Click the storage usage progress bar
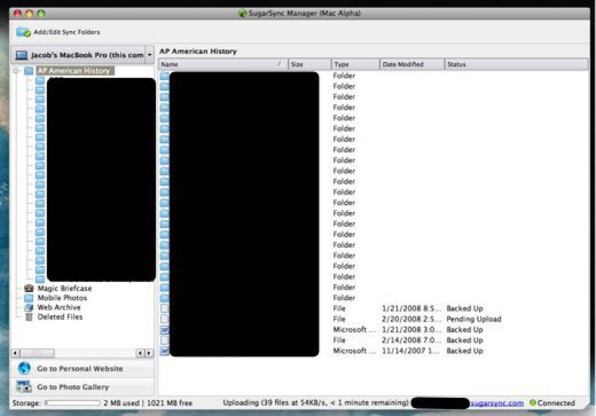Viewport: 596px width, 416px height. pyautogui.click(x=72, y=403)
